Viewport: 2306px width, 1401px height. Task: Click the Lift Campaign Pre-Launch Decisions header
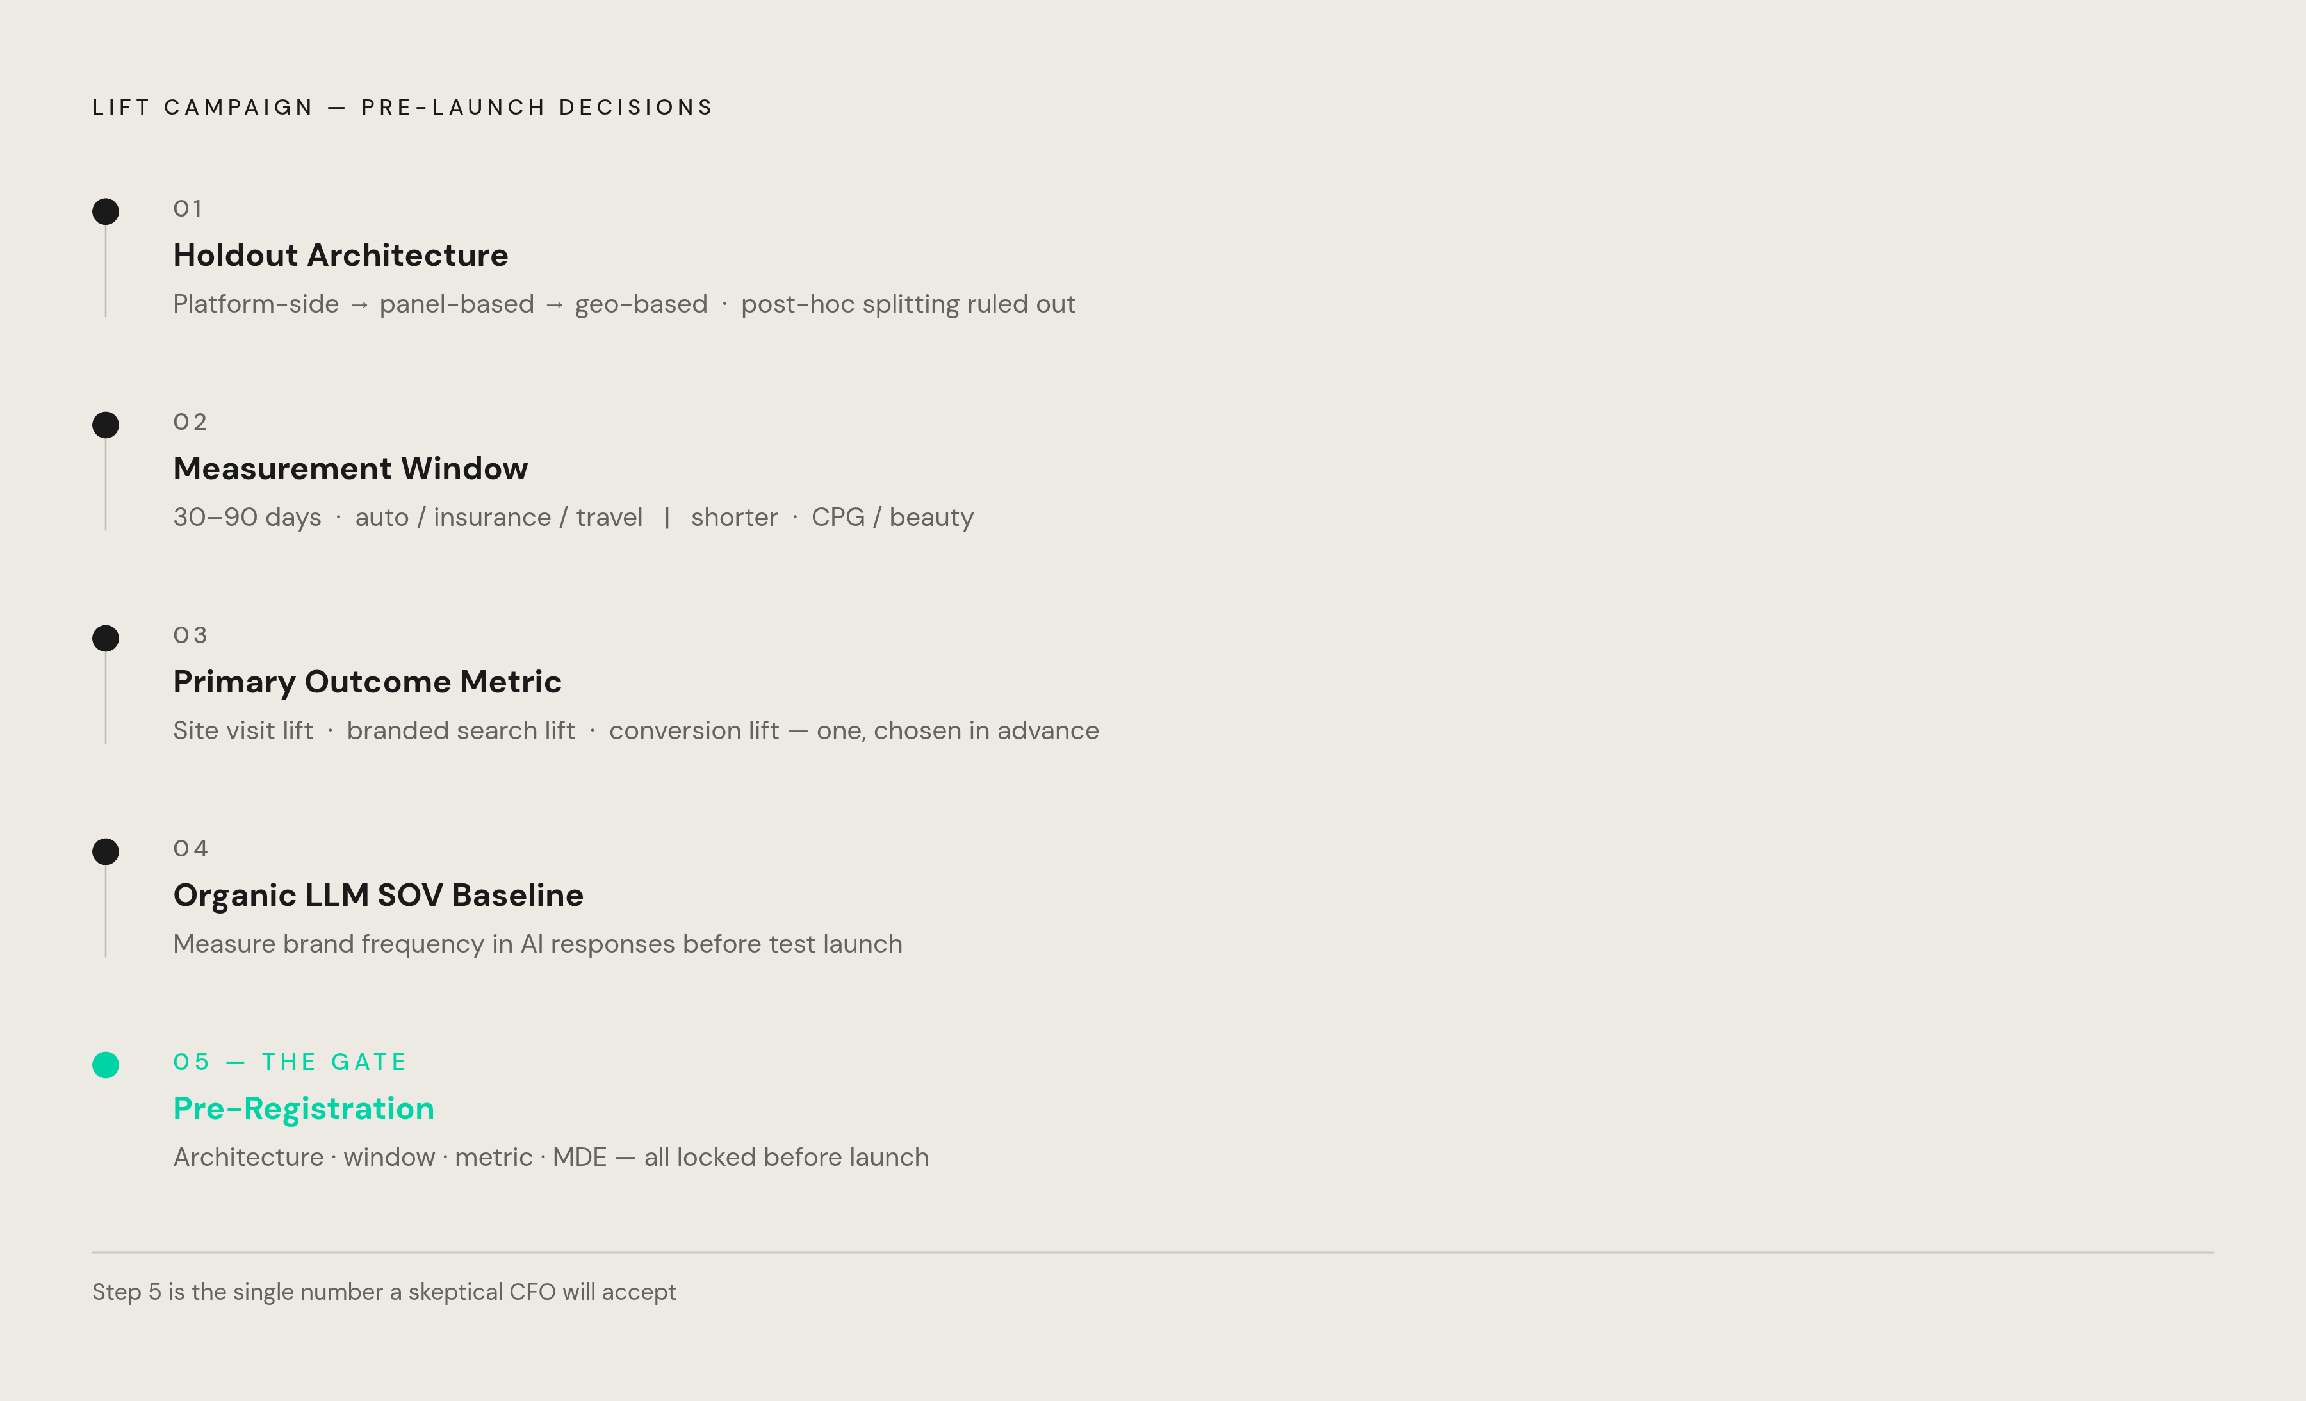coord(402,108)
